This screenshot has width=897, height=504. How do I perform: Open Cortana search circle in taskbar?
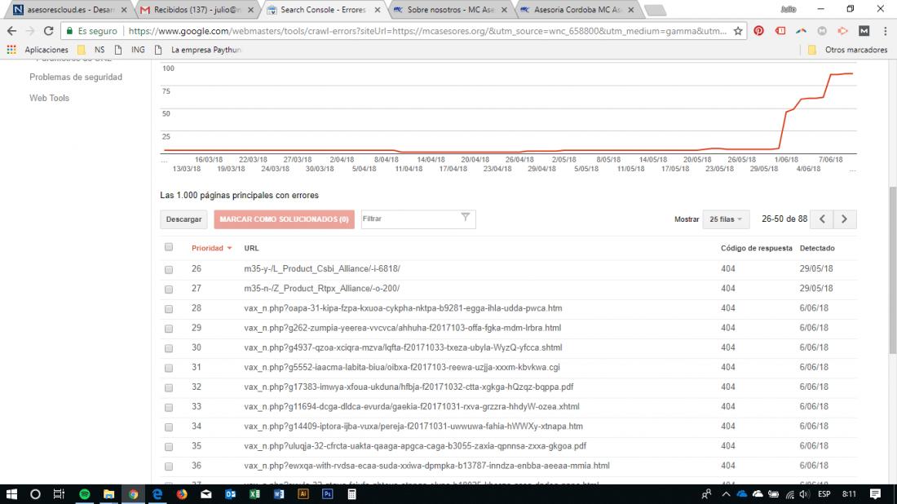pos(35,493)
